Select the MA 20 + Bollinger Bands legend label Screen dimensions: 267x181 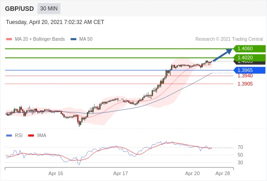point(40,39)
